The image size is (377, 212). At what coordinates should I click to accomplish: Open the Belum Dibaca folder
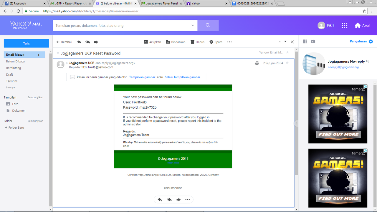15,61
